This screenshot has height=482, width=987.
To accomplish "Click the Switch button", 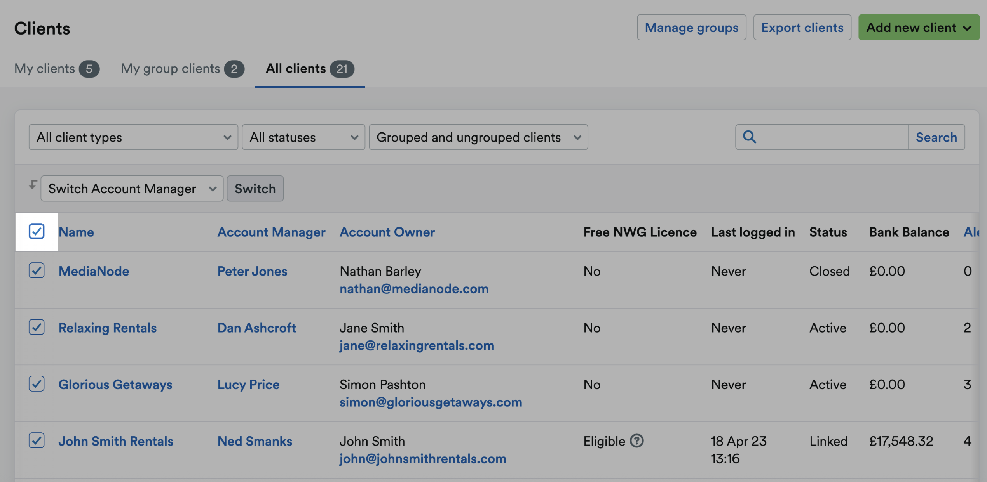I will click(255, 189).
